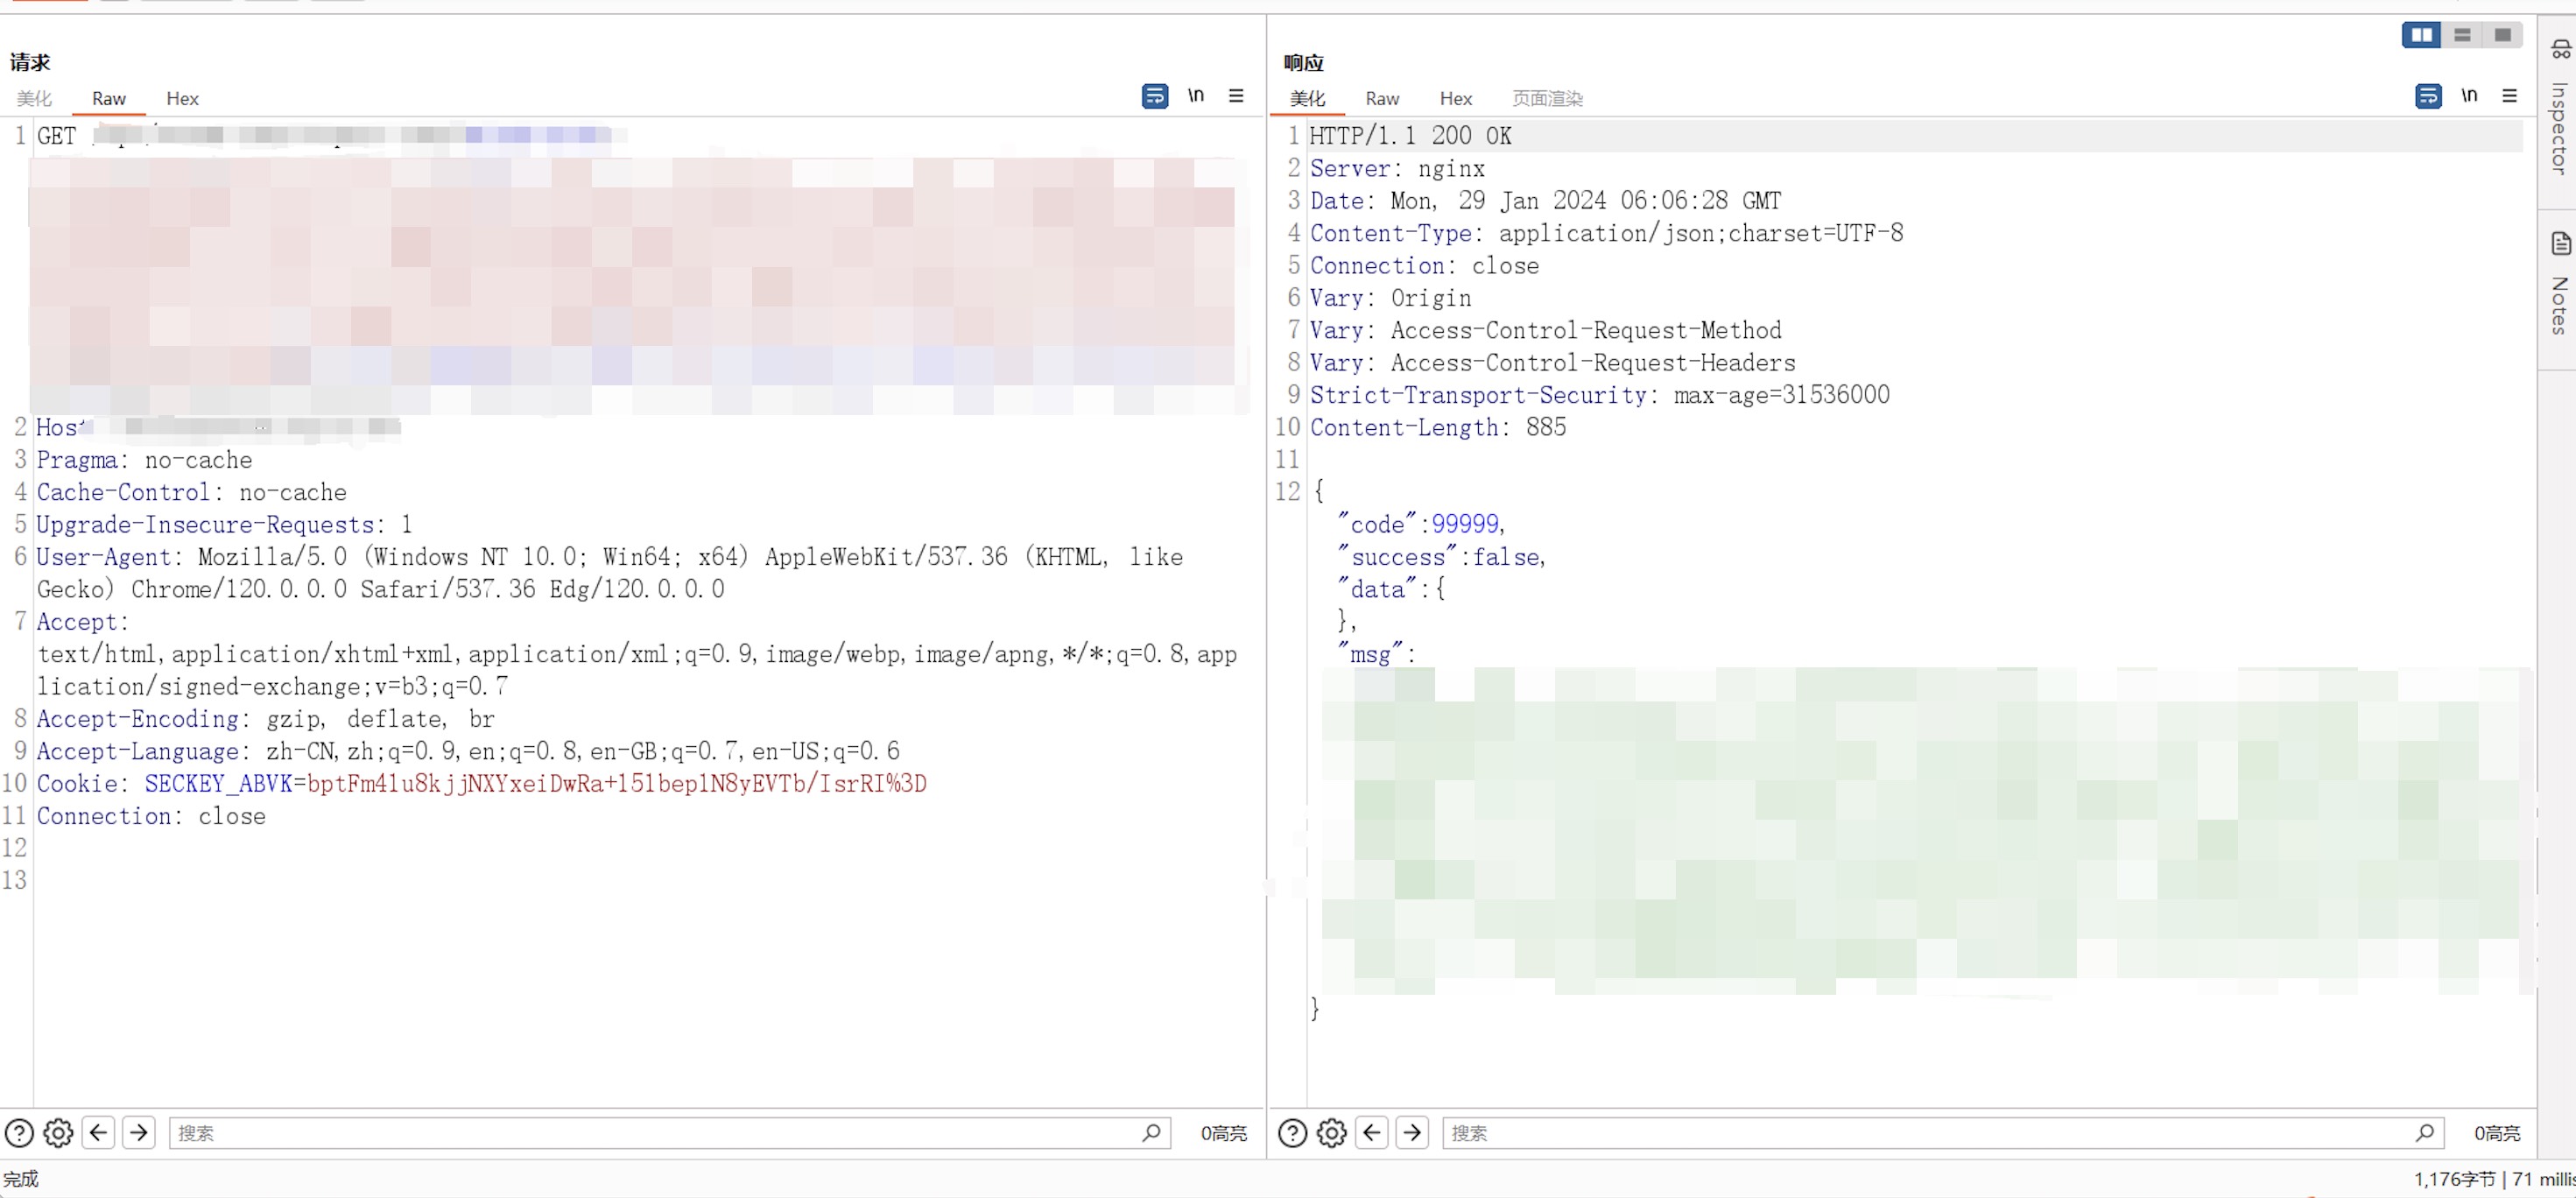Screen dimensions: 2576x1198
Task: Open request panel hamburger options menu
Action: (x=1236, y=96)
